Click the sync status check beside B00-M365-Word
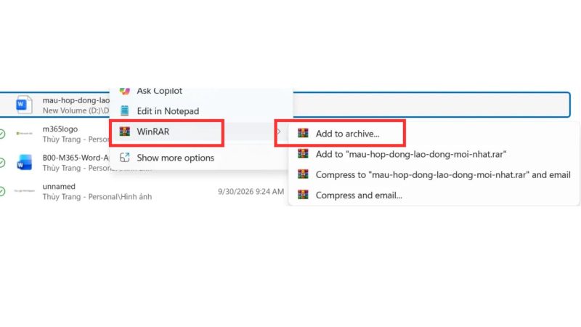581x327 pixels. pyautogui.click(x=2, y=162)
